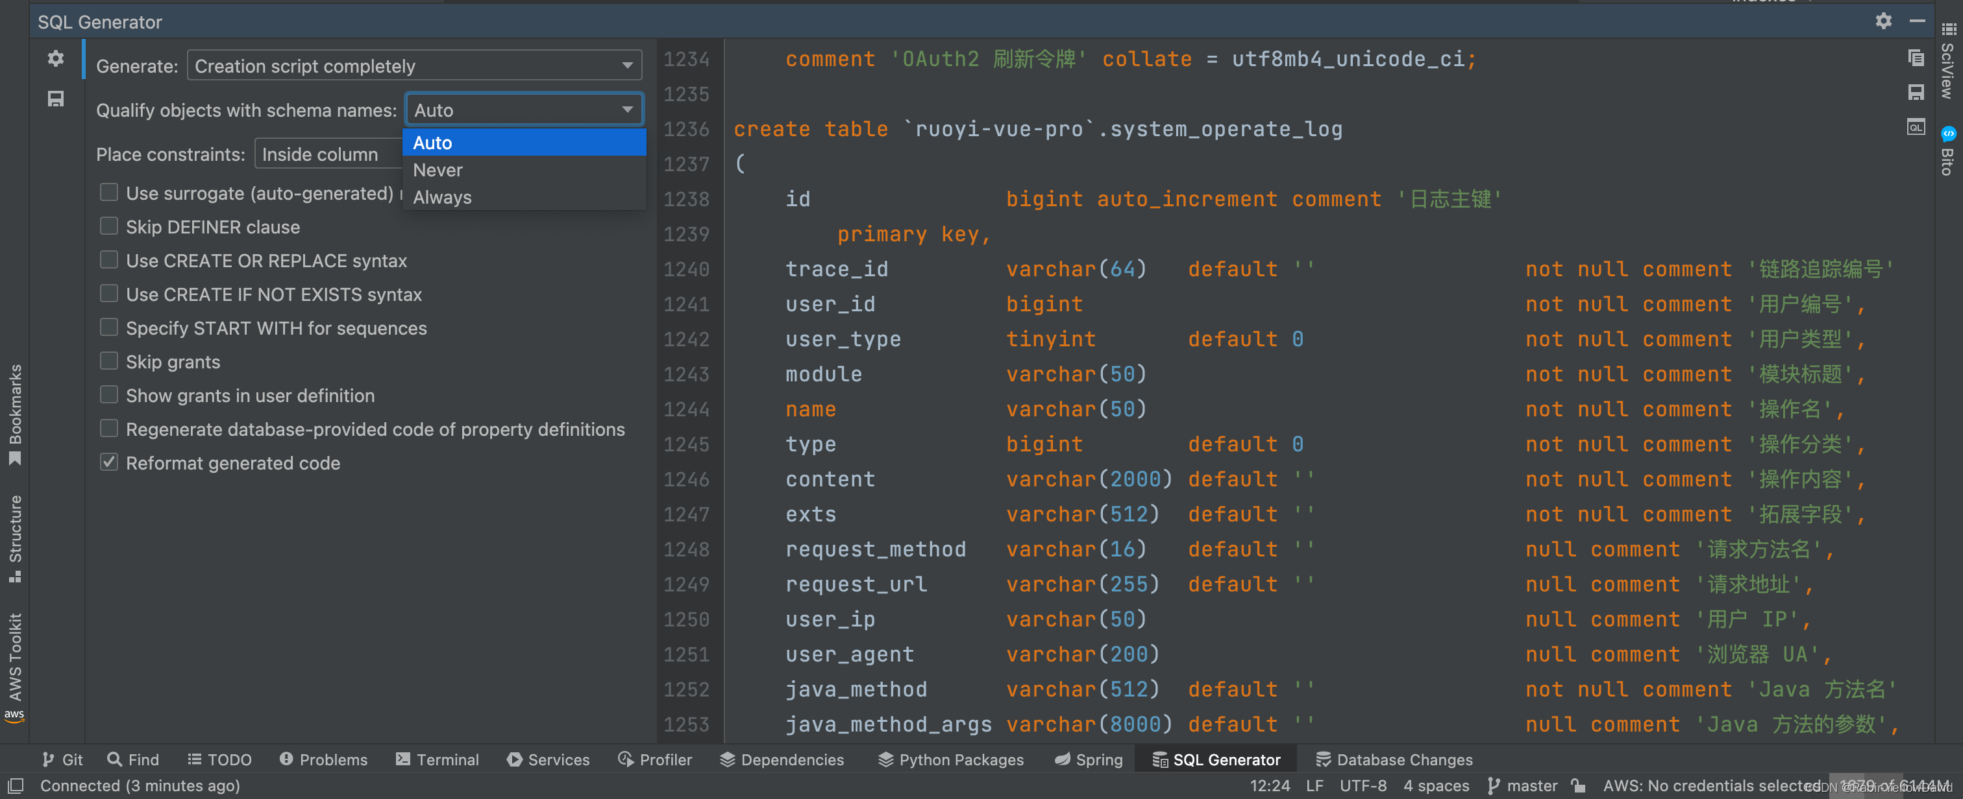Click the SQL Generator settings gear in left toolbar
This screenshot has width=1963, height=799.
click(x=56, y=58)
